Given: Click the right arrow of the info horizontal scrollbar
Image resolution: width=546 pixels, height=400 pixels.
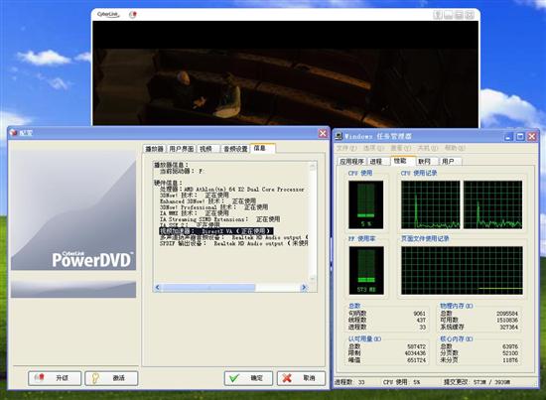Looking at the screenshot, I should (304, 287).
